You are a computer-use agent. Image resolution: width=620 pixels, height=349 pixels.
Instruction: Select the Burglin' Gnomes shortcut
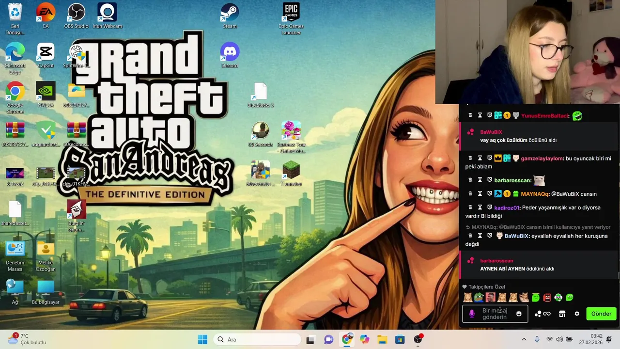coord(76,216)
